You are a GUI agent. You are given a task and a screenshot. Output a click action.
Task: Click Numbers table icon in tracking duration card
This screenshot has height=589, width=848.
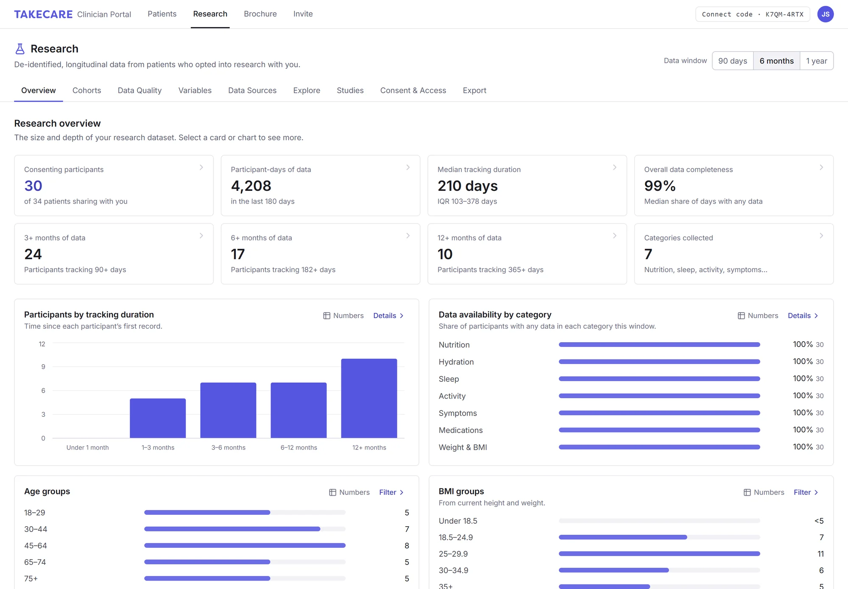[326, 315]
